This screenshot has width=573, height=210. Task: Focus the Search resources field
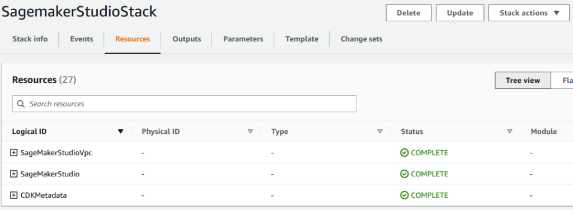click(x=184, y=104)
